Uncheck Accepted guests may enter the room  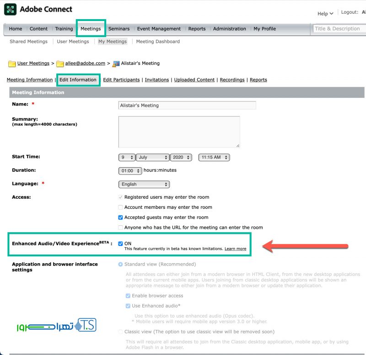120,217
